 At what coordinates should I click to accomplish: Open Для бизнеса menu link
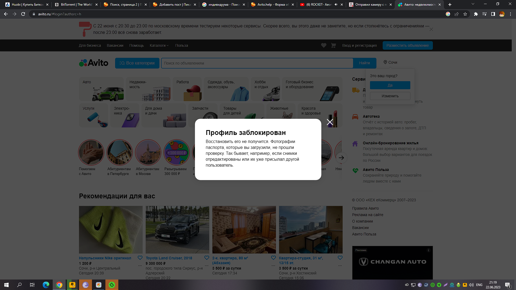pyautogui.click(x=90, y=45)
